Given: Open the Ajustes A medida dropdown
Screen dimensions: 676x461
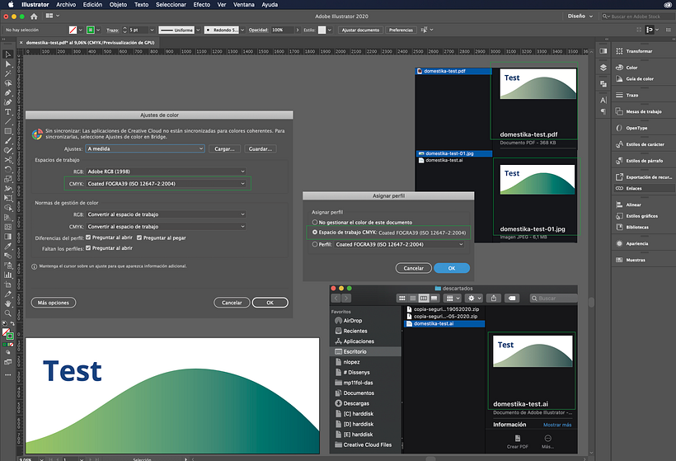Looking at the screenshot, I should (x=145, y=148).
